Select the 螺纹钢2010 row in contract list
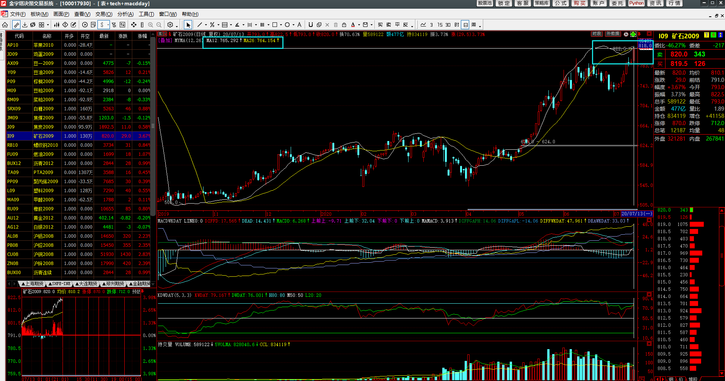 point(78,145)
